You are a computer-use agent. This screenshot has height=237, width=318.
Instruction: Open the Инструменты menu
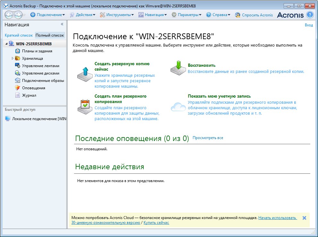(x=117, y=15)
